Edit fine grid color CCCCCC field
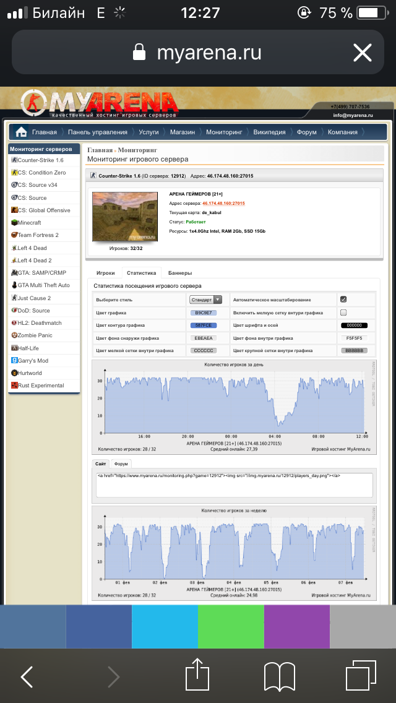Image resolution: width=396 pixels, height=703 pixels. (x=204, y=350)
